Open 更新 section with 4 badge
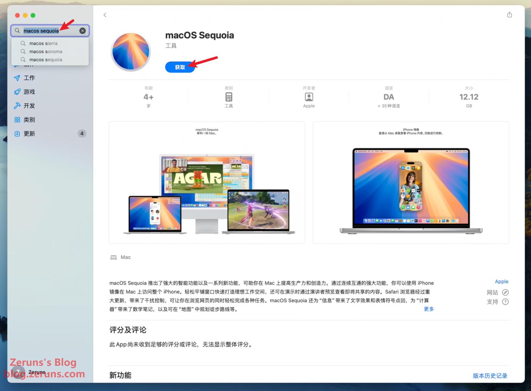This screenshot has width=531, height=391. [29, 134]
